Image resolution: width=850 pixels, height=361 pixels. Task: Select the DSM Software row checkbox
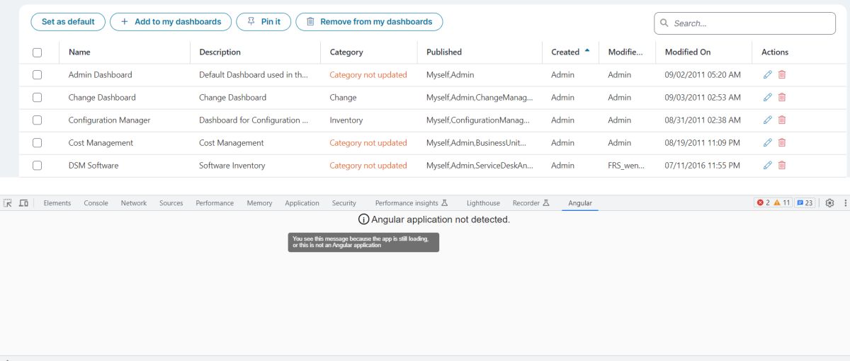pyautogui.click(x=38, y=166)
